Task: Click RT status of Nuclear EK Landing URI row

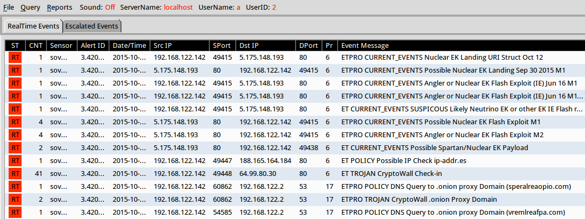Action: [16, 57]
